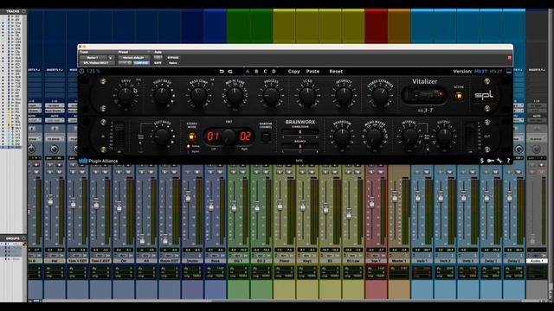Image resolution: width=554 pixels, height=311 pixels.
Task: Open the key license icon
Action: point(491,161)
